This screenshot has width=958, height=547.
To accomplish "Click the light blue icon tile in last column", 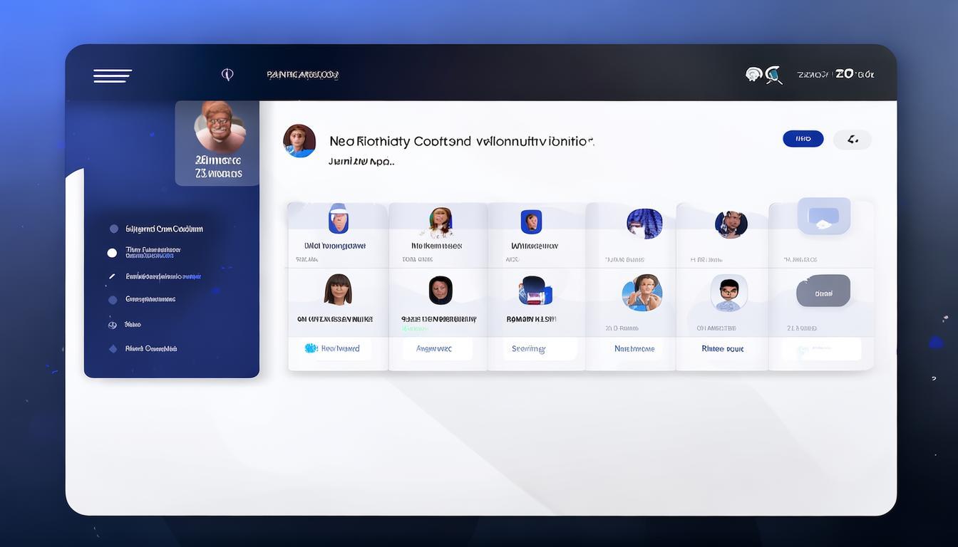I will (x=823, y=217).
